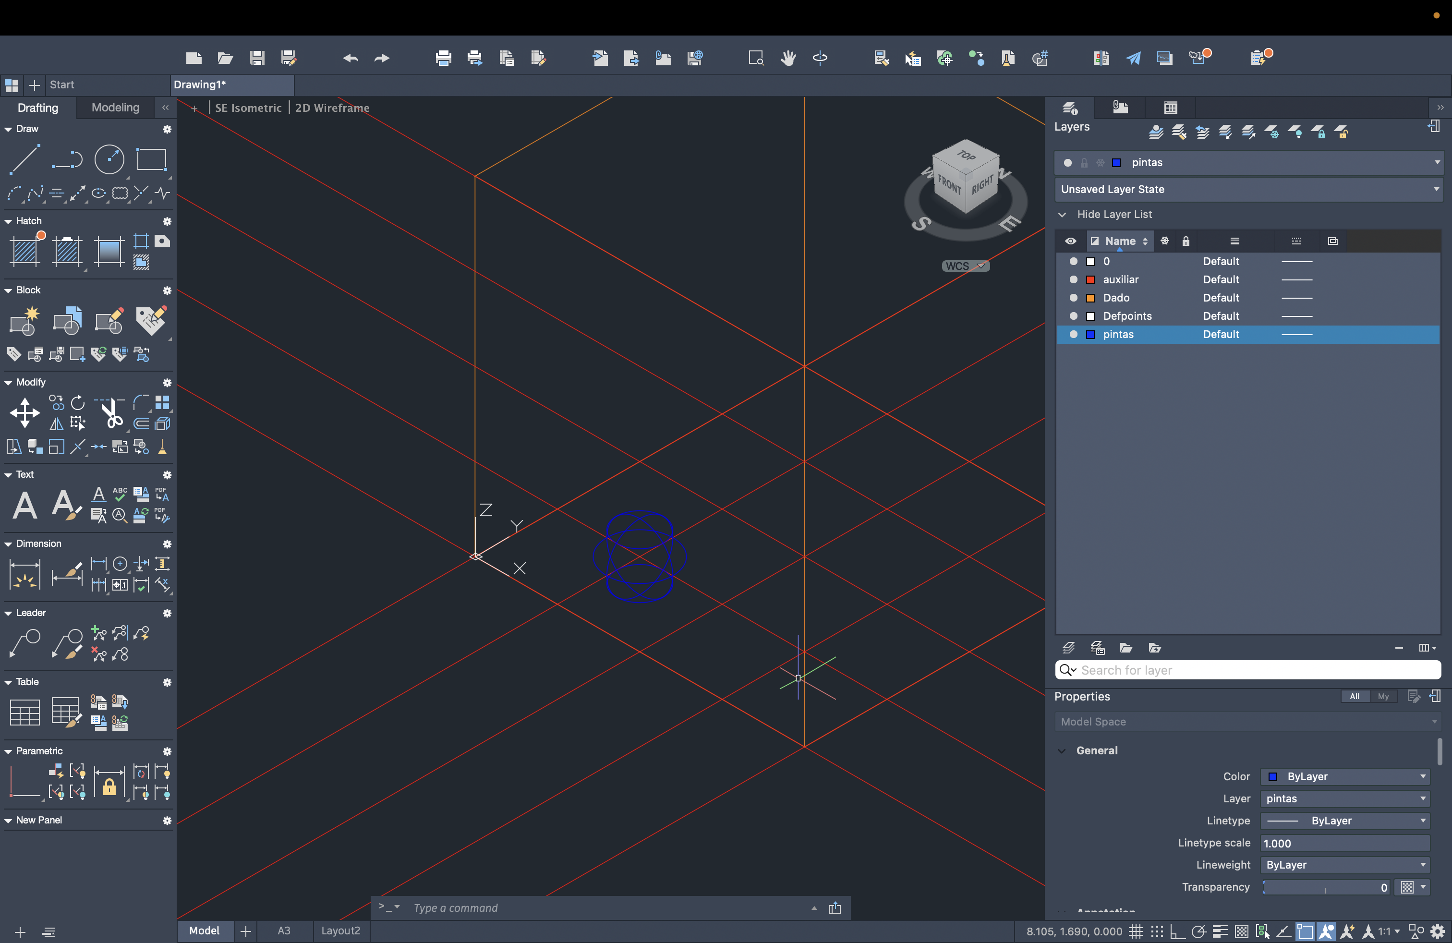Switch to the Modeling tab
The height and width of the screenshot is (943, 1452).
pyautogui.click(x=115, y=108)
